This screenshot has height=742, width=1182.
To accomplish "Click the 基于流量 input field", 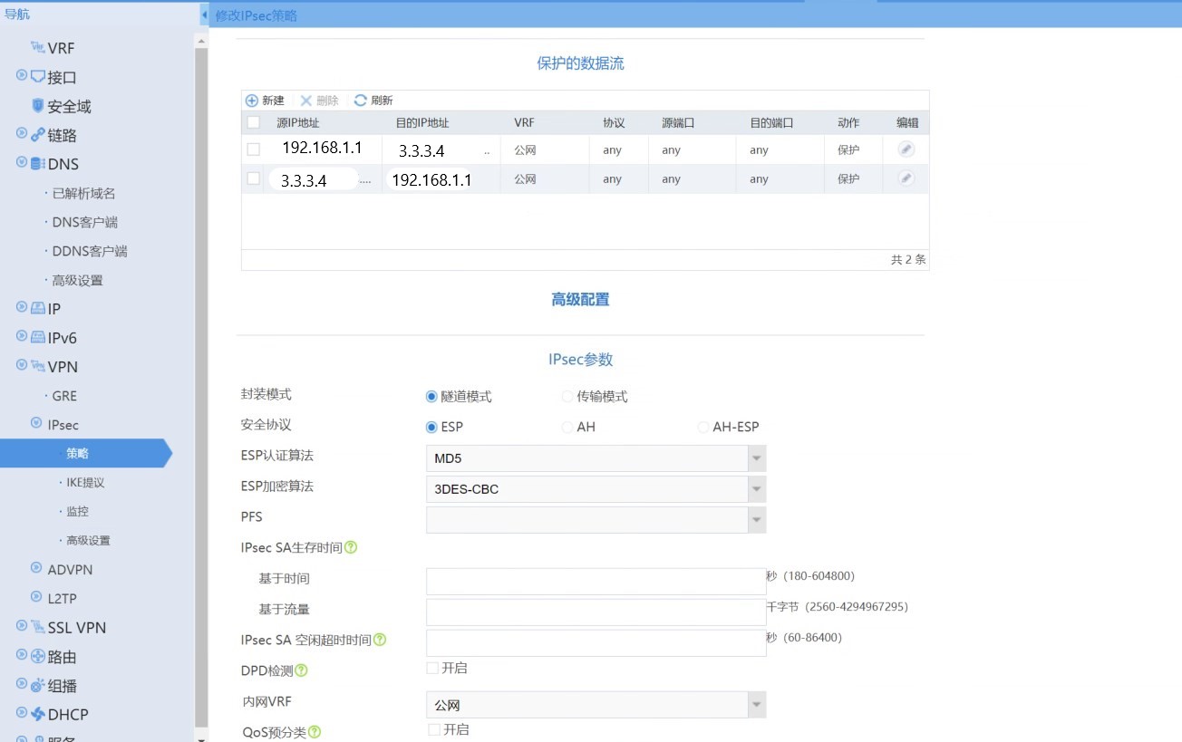I will tap(596, 612).
